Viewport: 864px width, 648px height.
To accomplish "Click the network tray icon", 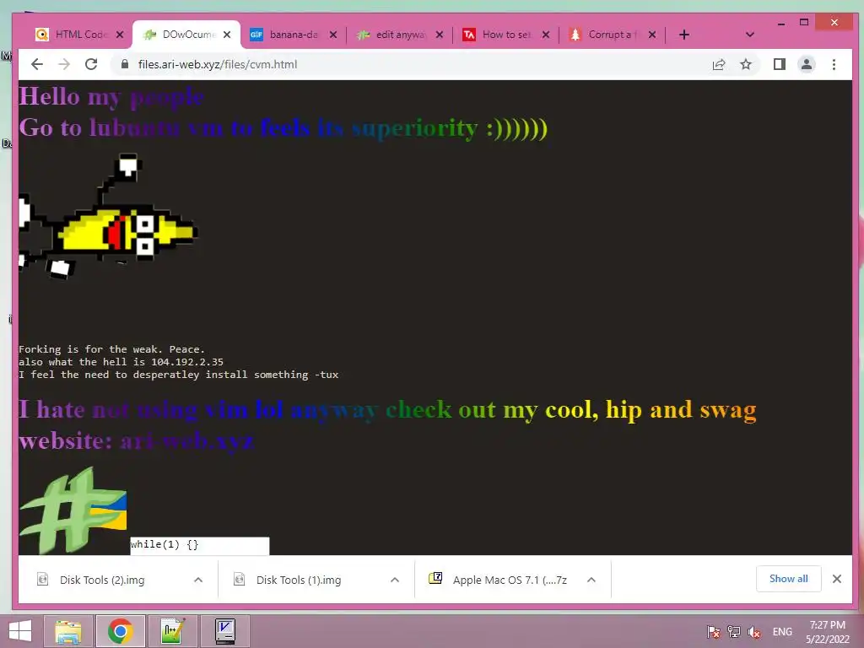I will click(x=733, y=631).
